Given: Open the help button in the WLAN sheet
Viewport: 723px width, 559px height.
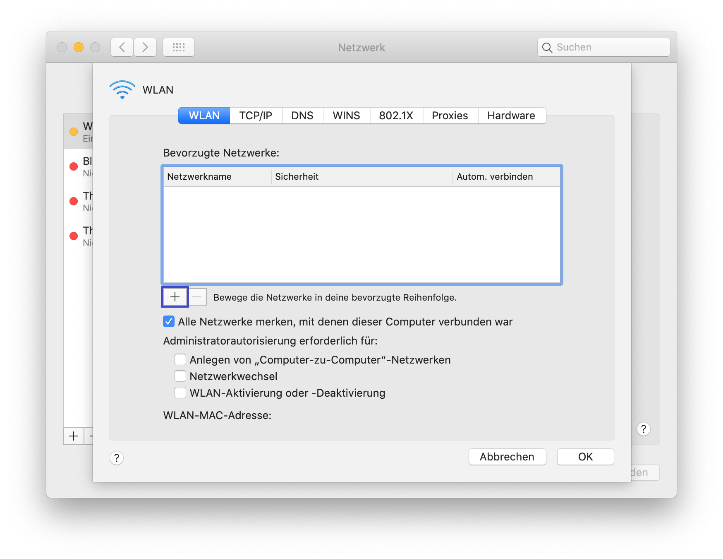Looking at the screenshot, I should [117, 458].
